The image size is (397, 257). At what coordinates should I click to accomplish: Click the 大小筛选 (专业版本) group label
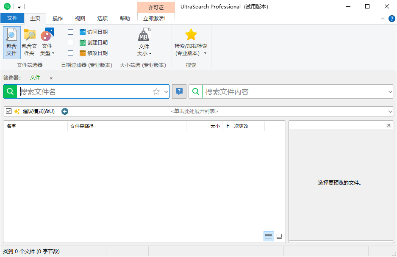143,65
